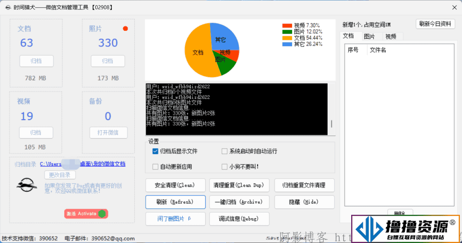Archive videos with 归档 under 视频 19
The width and height of the screenshot is (462, 243).
coord(36,133)
